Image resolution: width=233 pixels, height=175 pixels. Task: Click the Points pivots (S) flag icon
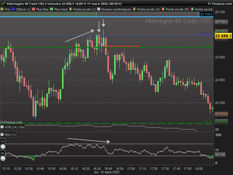pos(134,9)
